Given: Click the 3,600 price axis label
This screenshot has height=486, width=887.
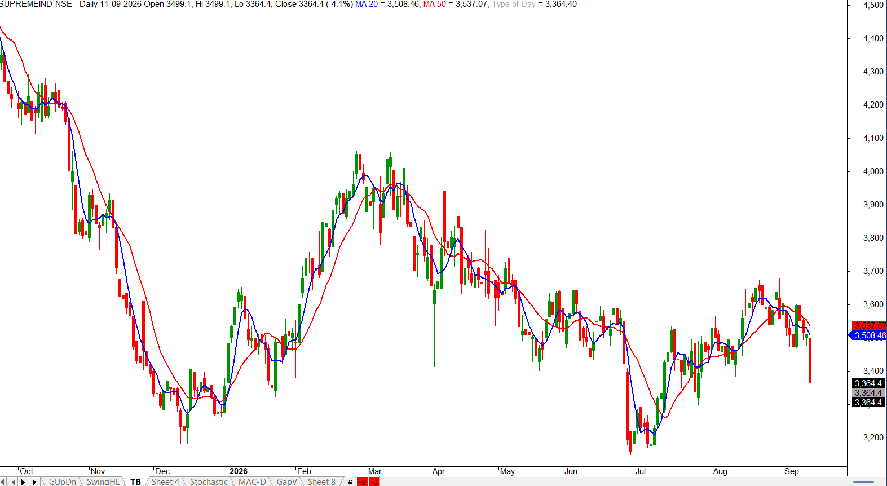Looking at the screenshot, I should tap(873, 304).
